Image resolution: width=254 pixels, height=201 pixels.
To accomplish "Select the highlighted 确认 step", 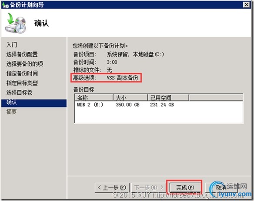I will 34,103.
